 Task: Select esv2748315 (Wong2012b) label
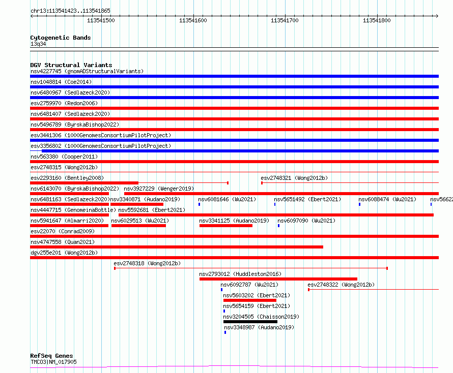[x=64, y=167]
